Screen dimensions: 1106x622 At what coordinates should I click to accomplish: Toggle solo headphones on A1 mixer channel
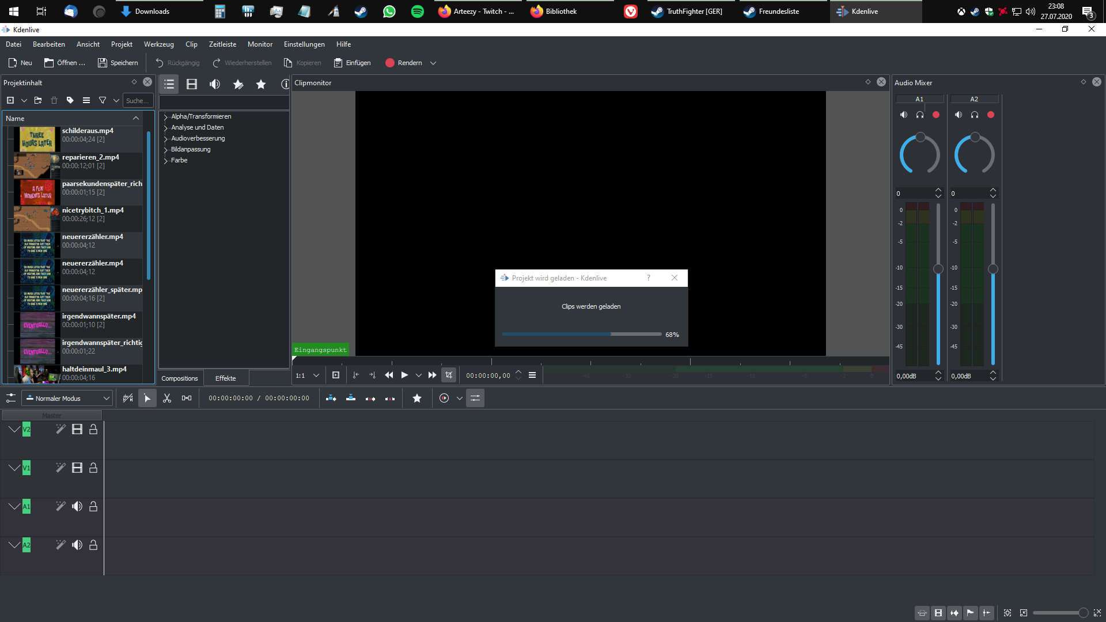[920, 115]
